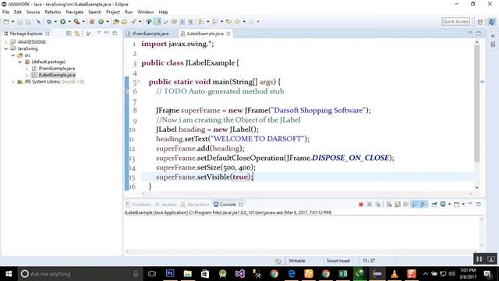Close the JLabelExample.java editor tab
Image resolution: width=499 pixels, height=281 pixels.
(228, 34)
